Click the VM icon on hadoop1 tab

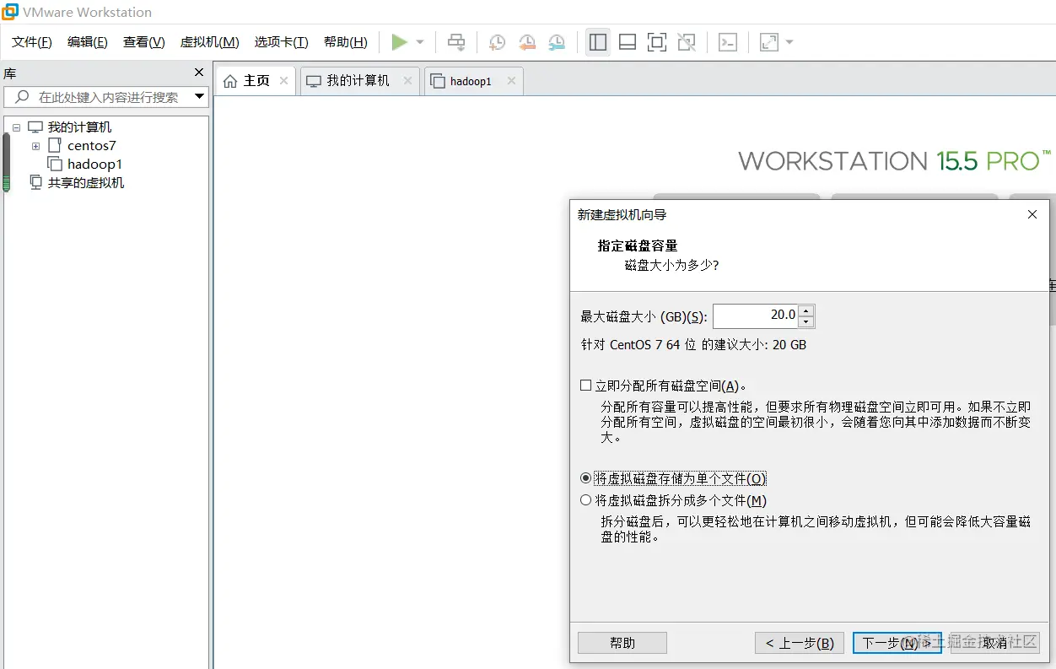438,81
